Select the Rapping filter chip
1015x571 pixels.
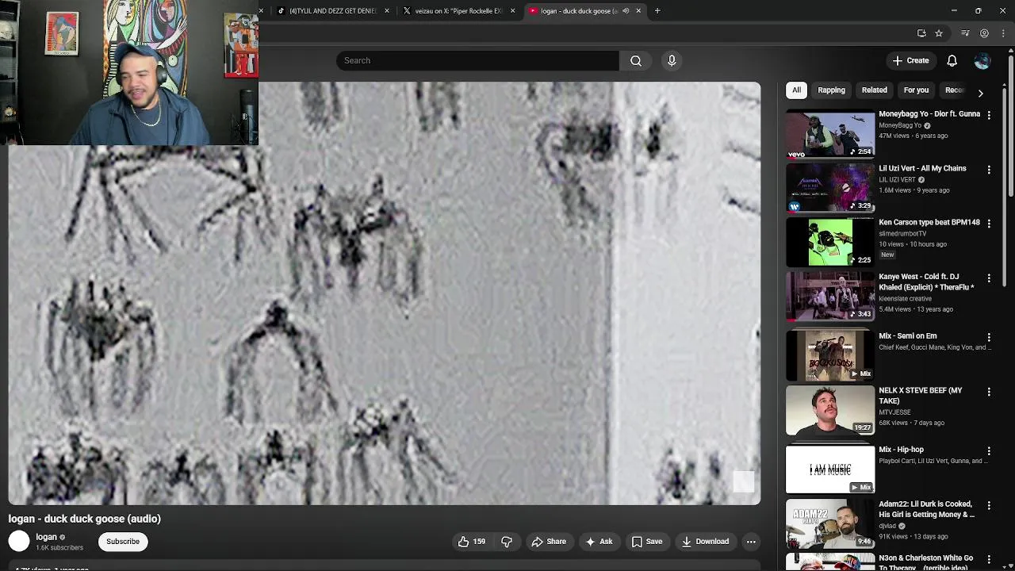click(x=831, y=90)
